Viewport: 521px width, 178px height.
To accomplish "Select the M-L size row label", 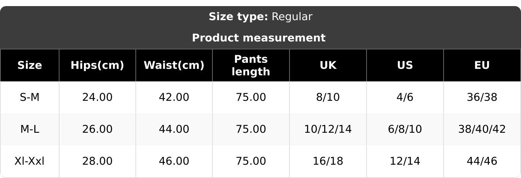I will coord(29,129).
